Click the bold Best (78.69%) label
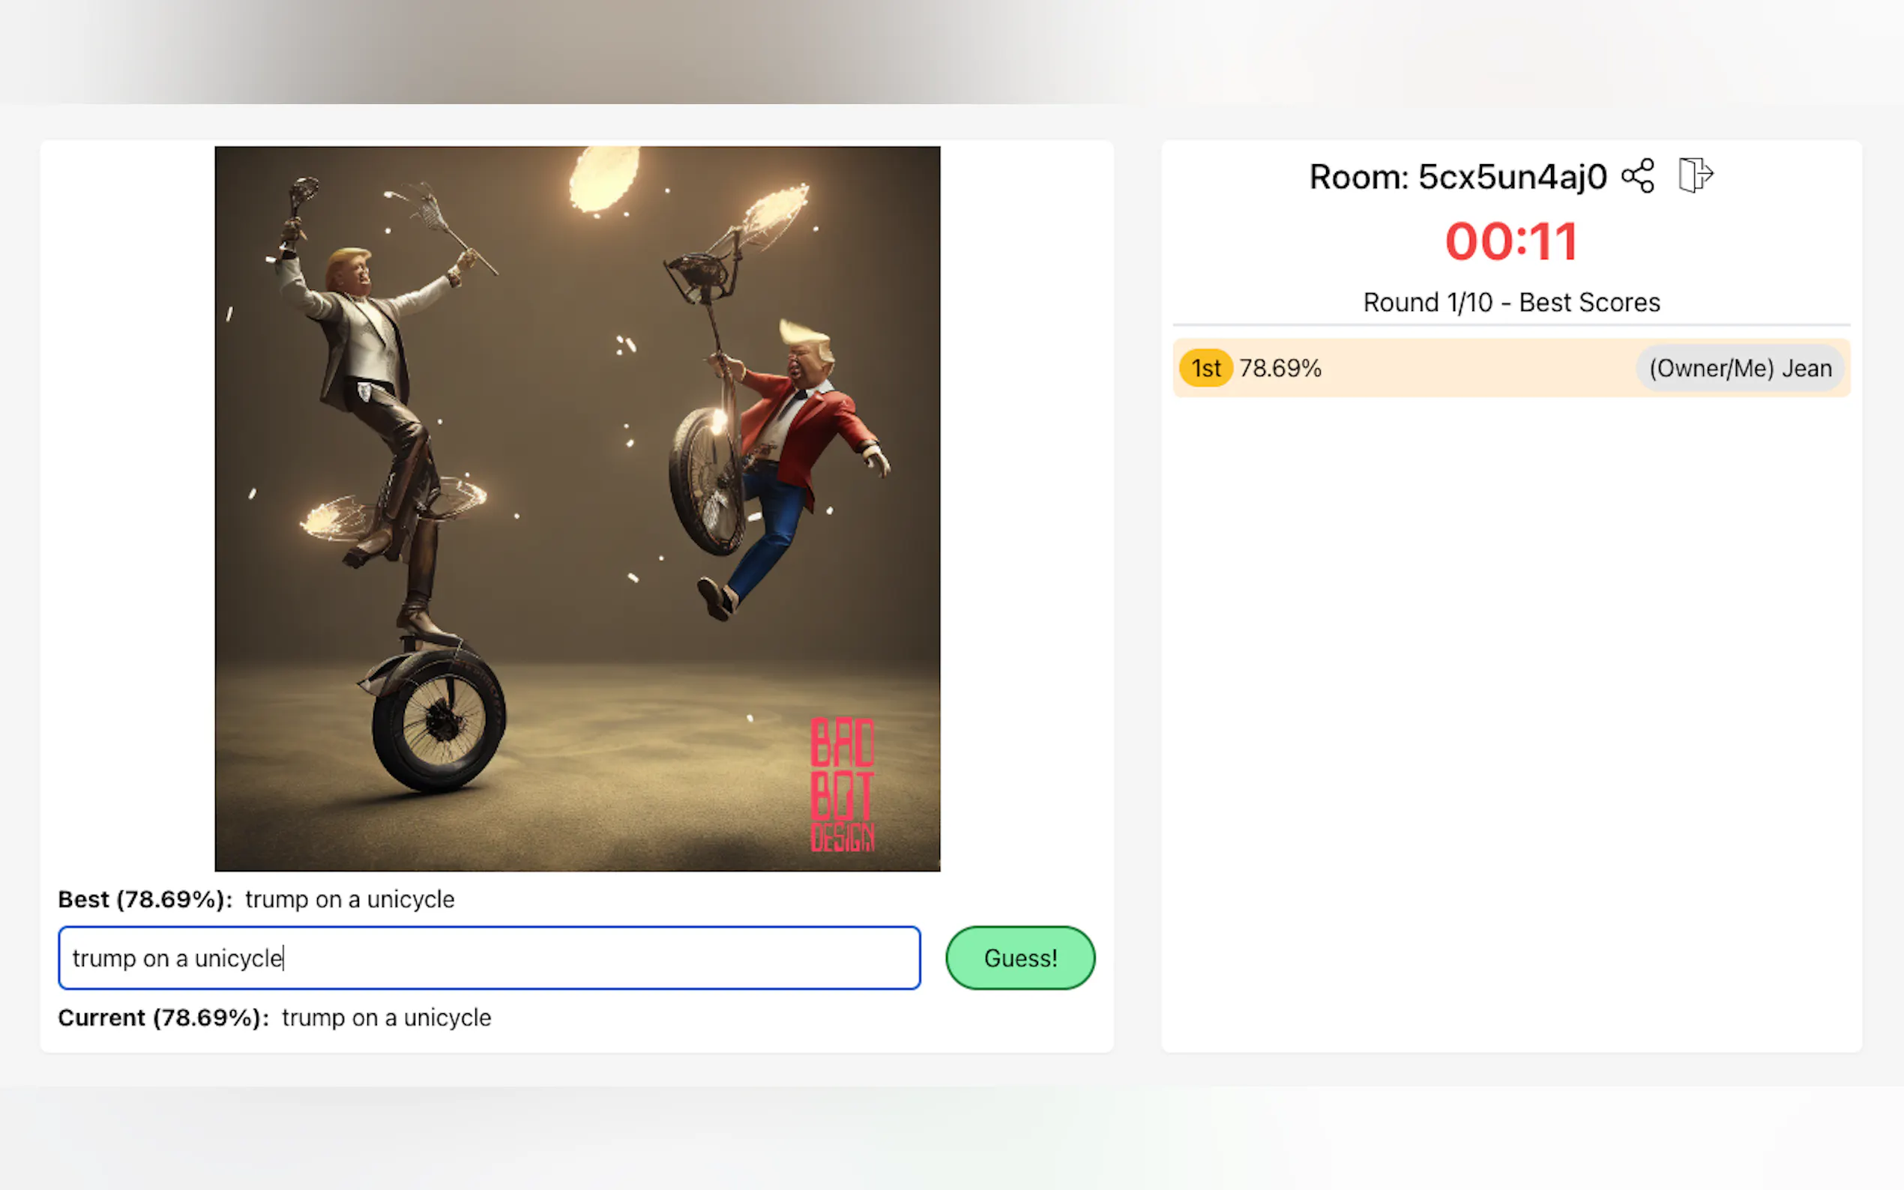 (145, 898)
